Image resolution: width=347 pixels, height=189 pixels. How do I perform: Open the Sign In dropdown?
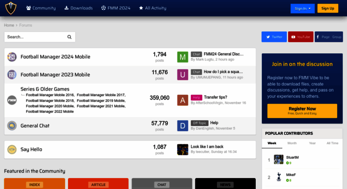pos(302,8)
